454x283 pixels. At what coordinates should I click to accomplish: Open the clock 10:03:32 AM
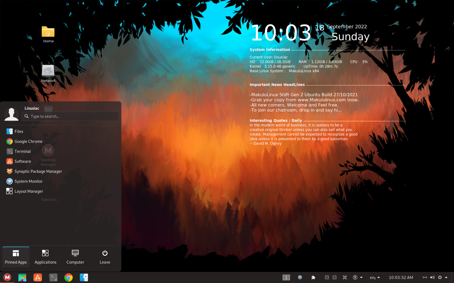tap(401, 277)
